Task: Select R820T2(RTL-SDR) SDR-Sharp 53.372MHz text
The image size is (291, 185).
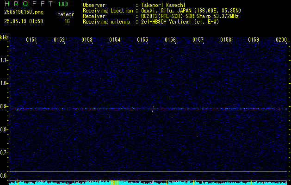Action: [x=190, y=16]
